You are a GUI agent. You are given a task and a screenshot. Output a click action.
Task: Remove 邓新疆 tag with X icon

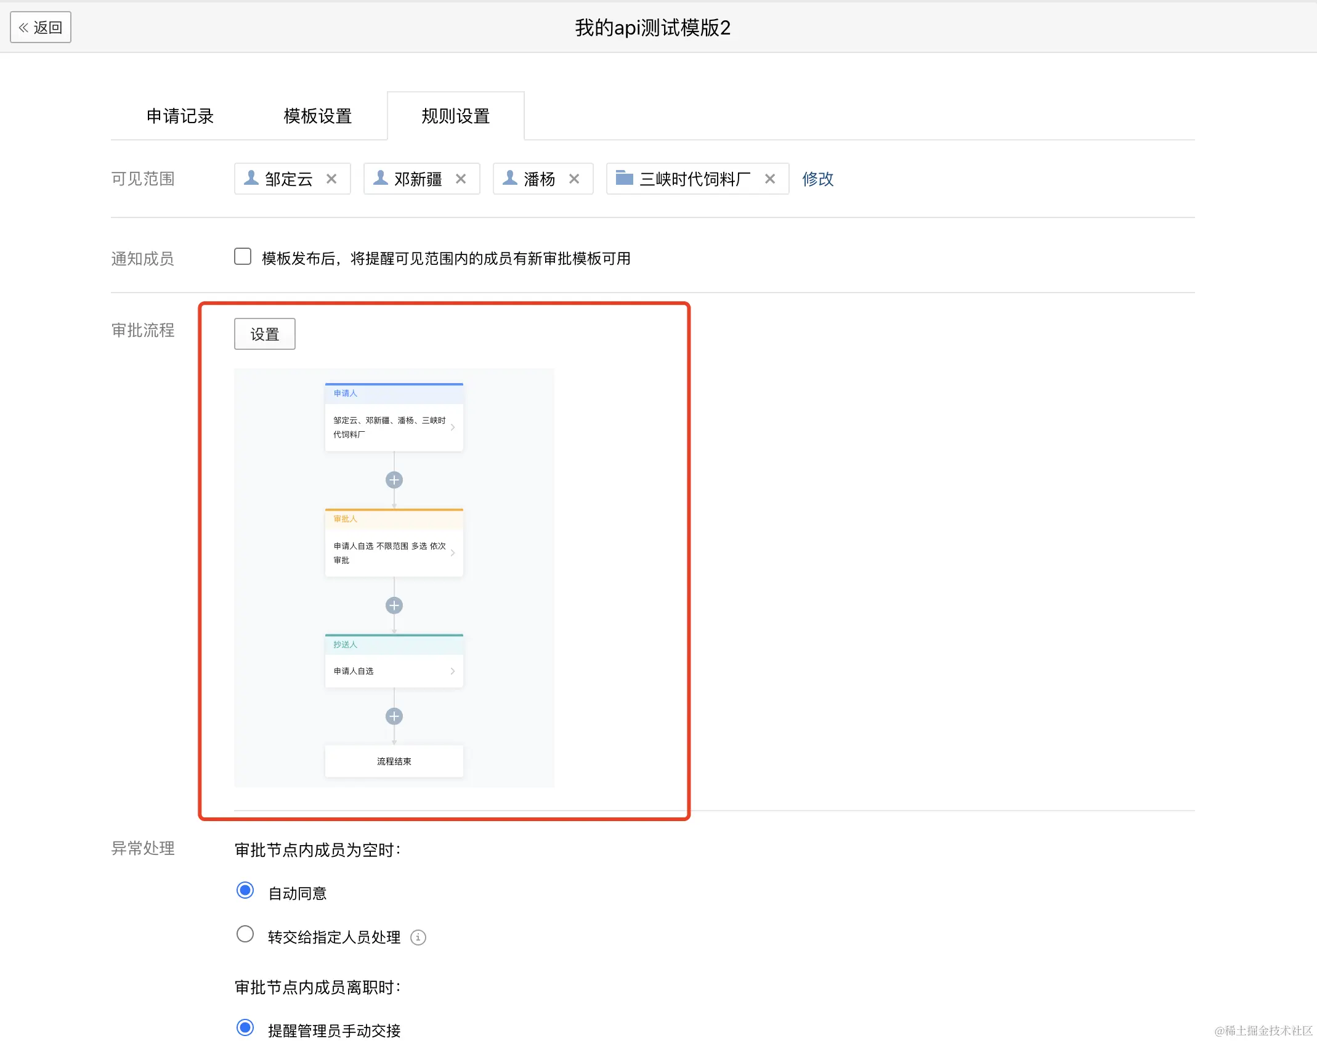tap(461, 179)
